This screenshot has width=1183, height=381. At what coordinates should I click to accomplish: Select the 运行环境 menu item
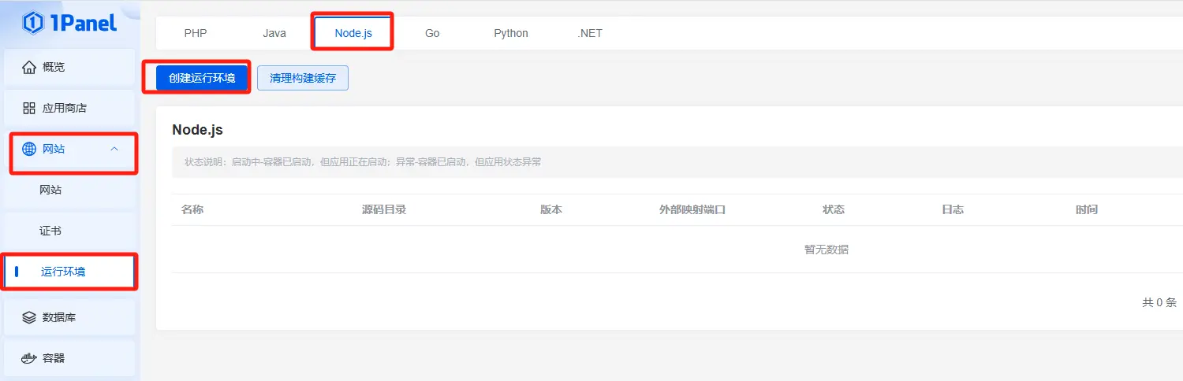69,272
